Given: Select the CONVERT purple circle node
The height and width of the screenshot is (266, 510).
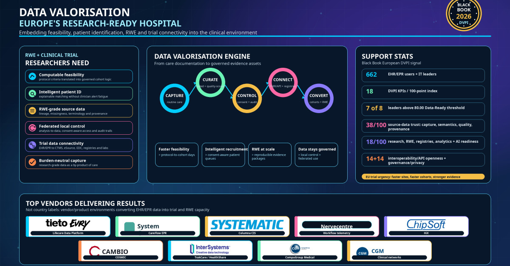Looking at the screenshot, I should pos(319,98).
